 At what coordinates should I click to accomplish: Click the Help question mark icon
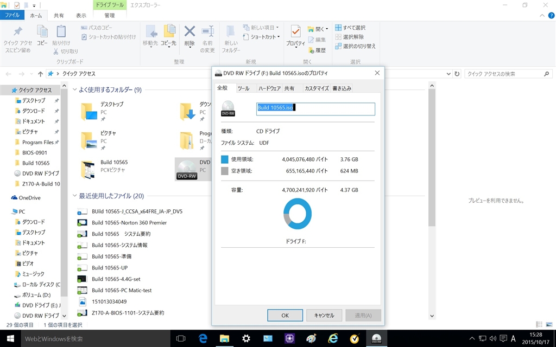click(552, 16)
